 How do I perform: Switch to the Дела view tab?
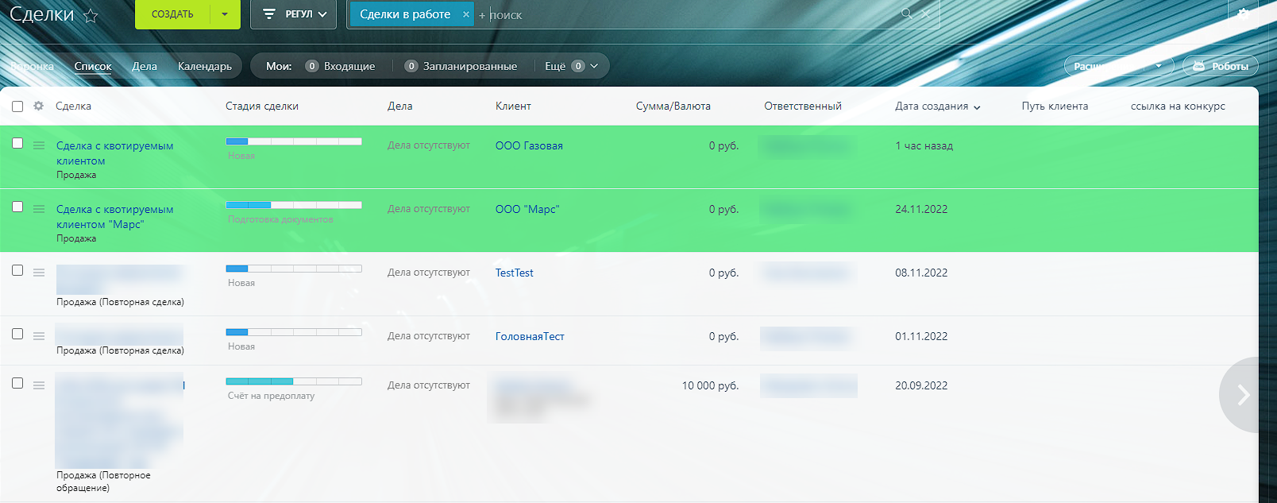tap(144, 66)
